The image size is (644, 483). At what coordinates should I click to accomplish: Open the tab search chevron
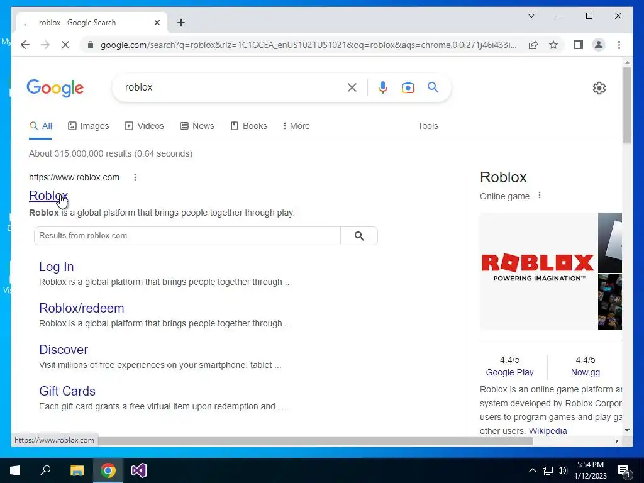tap(531, 16)
